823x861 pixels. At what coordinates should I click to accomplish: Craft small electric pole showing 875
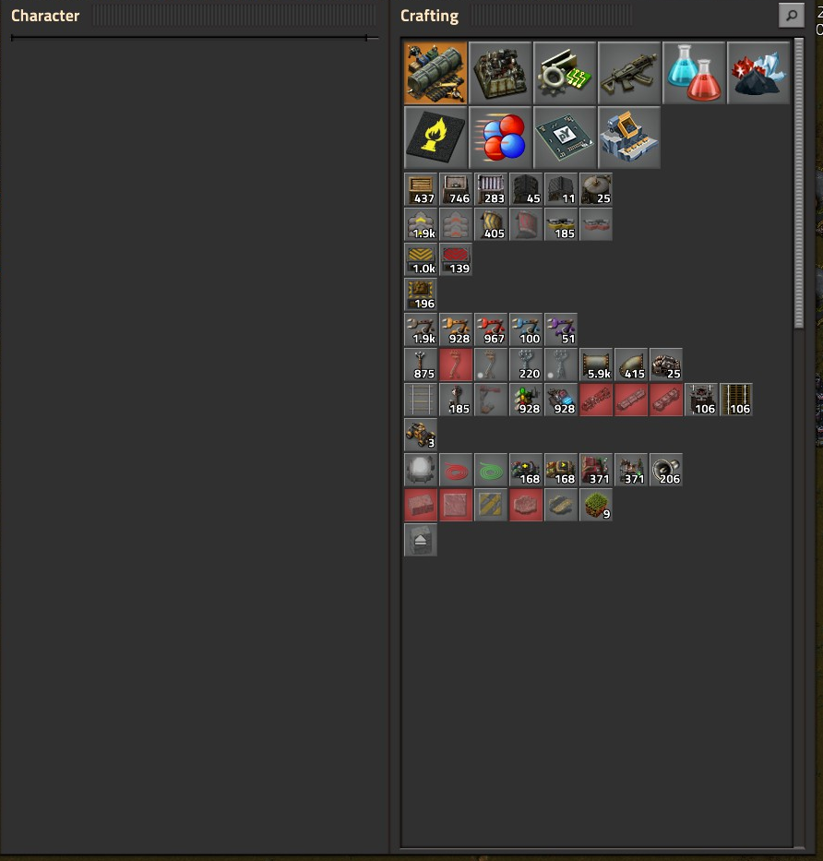421,365
